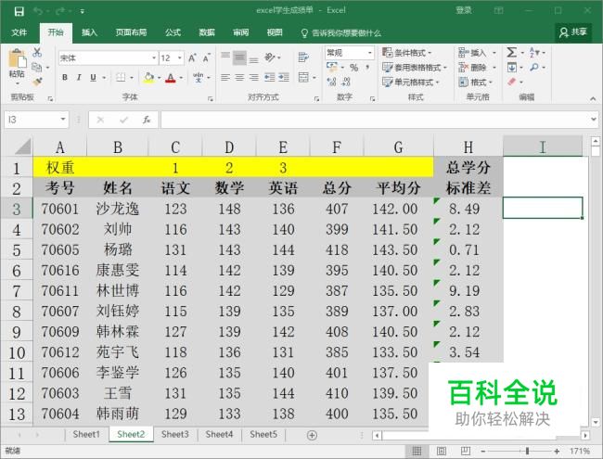603x459 pixels.
Task: Switch to the 插入 Insert tab
Action: 89,32
